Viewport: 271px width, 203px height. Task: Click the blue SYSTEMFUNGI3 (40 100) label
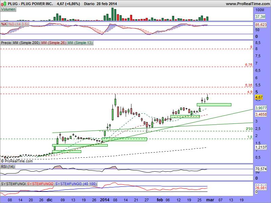pyautogui.click(x=76, y=184)
